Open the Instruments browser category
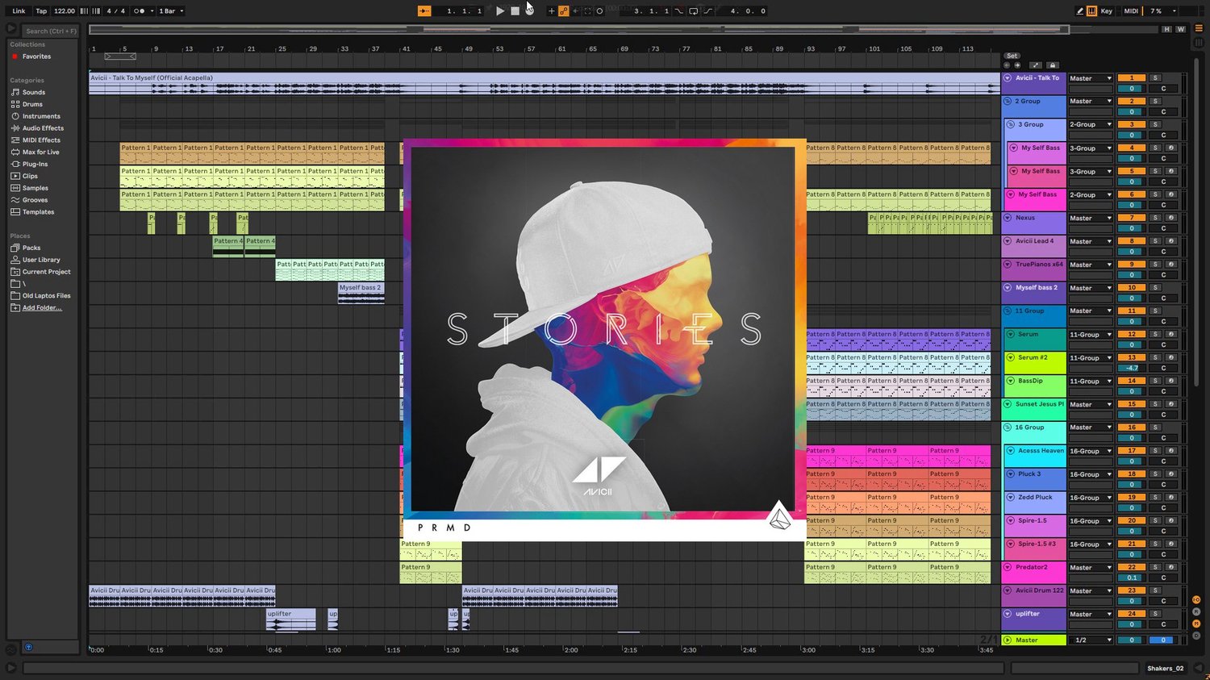 pos(41,116)
